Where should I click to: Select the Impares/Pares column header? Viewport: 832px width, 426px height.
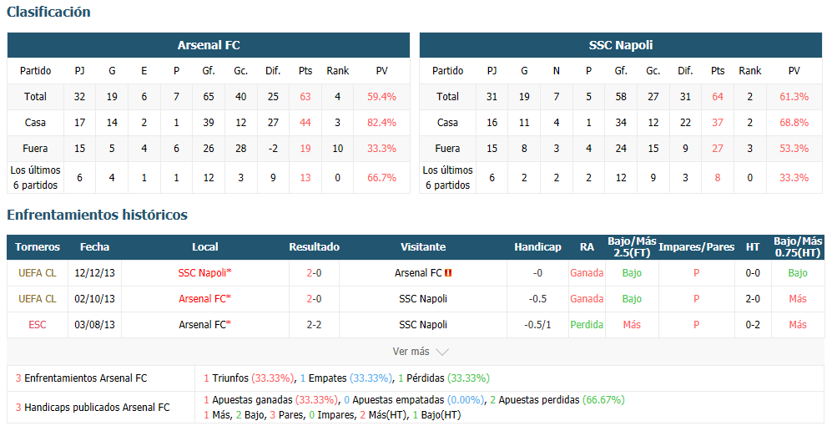(696, 247)
